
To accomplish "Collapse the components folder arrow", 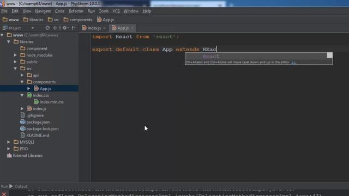I will click(x=22, y=82).
